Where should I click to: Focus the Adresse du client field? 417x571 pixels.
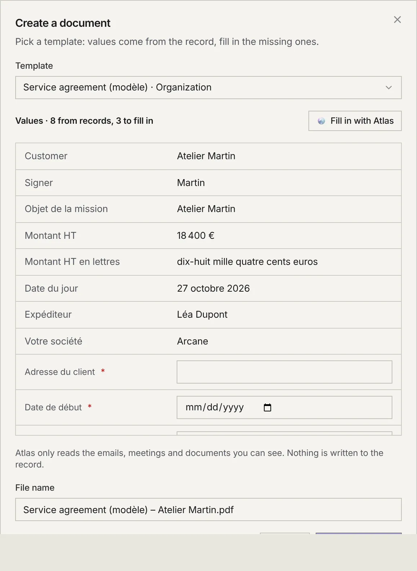tap(284, 372)
